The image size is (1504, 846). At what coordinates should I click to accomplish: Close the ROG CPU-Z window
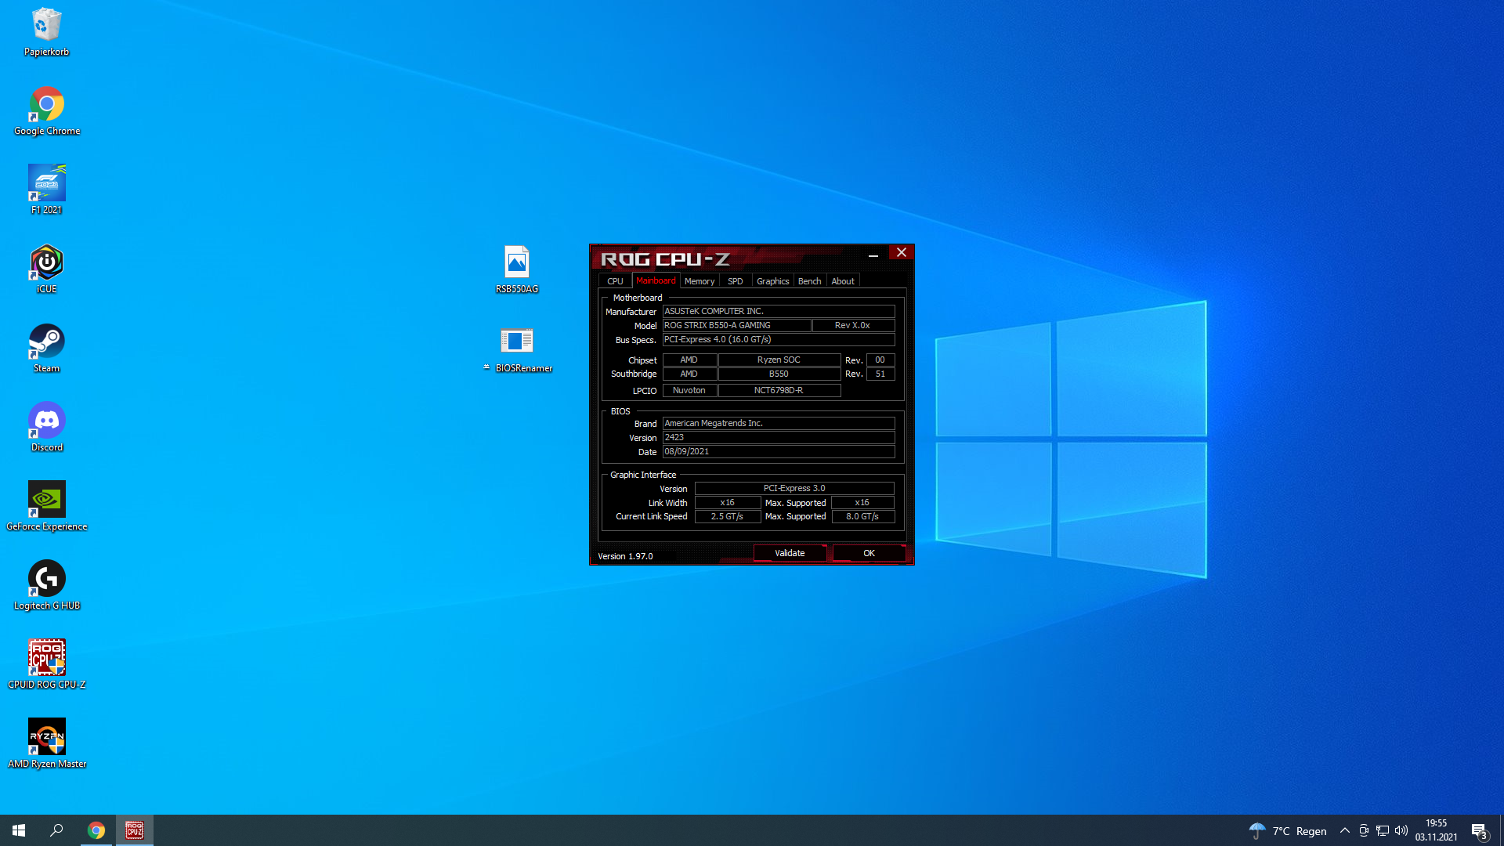point(901,252)
